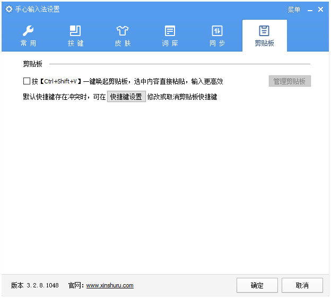Viewport: 331px width, 298px height.
Task: Click the 管理剪贴板 button
Action: coord(290,81)
